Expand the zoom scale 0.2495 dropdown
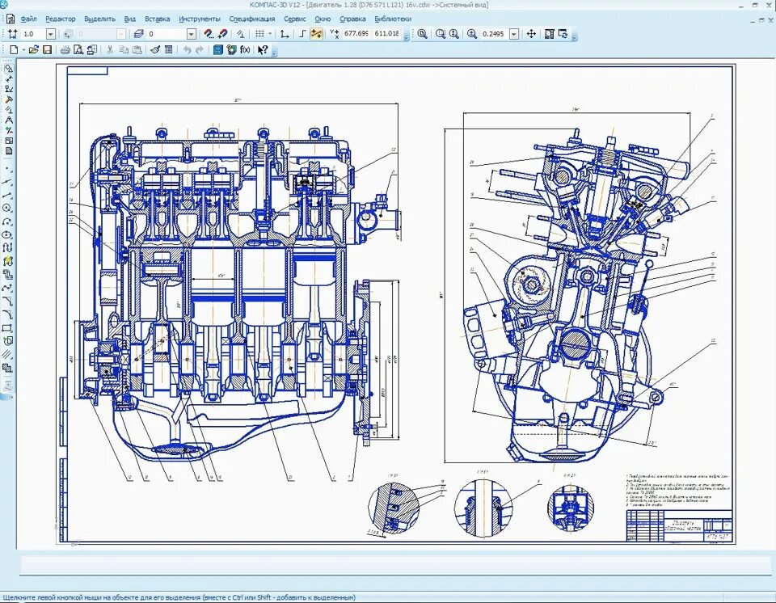The width and height of the screenshot is (776, 603). click(x=514, y=34)
